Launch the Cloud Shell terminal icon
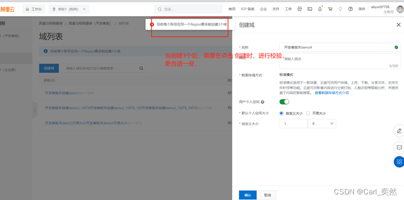This screenshot has height=200, width=404. (x=310, y=9)
